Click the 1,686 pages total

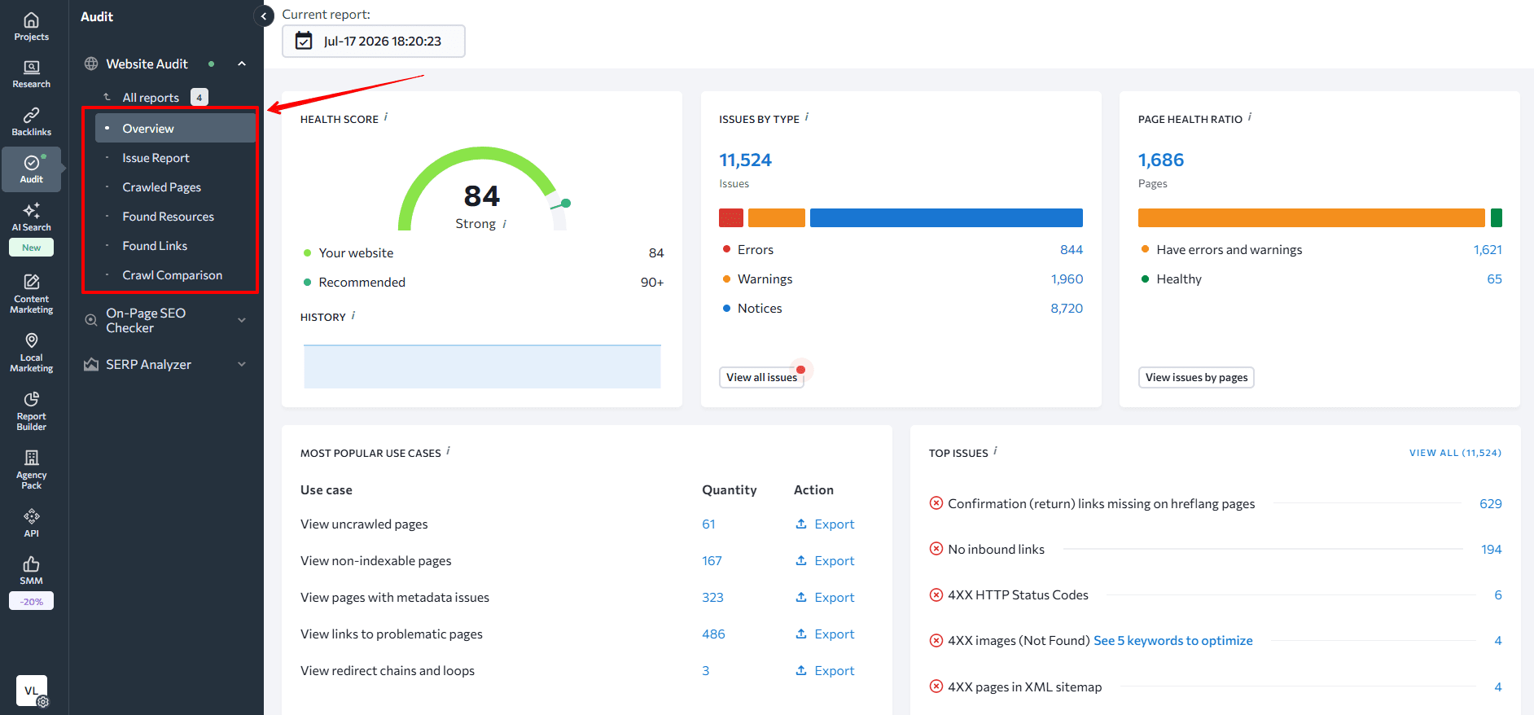1161,160
